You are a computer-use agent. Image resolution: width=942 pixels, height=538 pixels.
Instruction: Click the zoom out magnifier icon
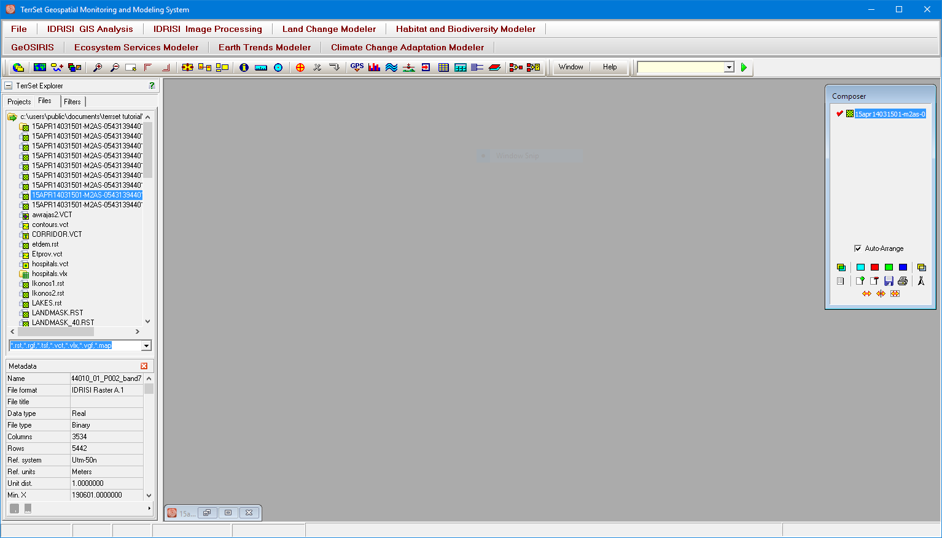coord(114,67)
